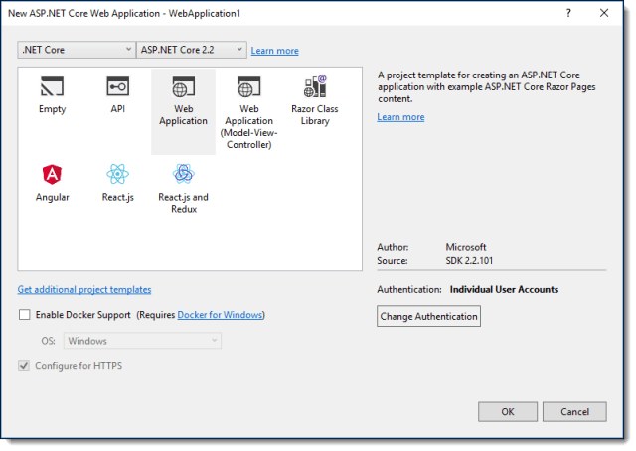This screenshot has height=451, width=636.
Task: Select the Empty project template icon
Action: [x=52, y=87]
